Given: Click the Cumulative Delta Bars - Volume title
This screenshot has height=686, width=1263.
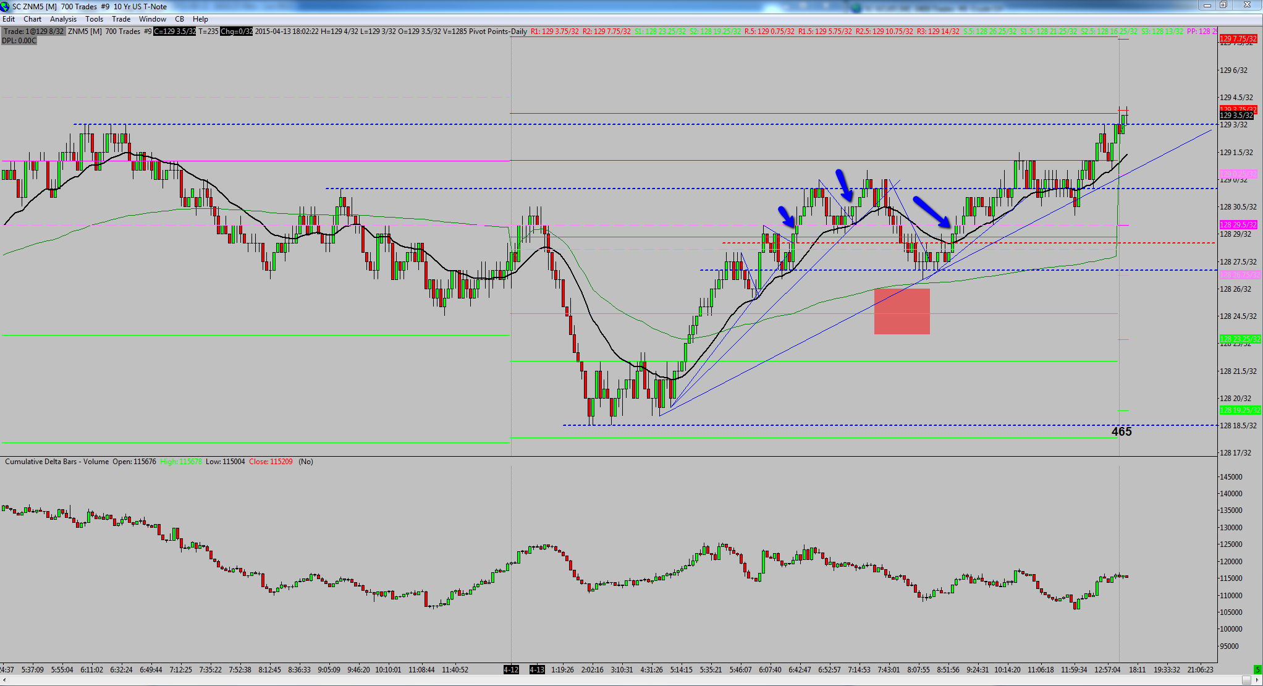Looking at the screenshot, I should pyautogui.click(x=57, y=462).
